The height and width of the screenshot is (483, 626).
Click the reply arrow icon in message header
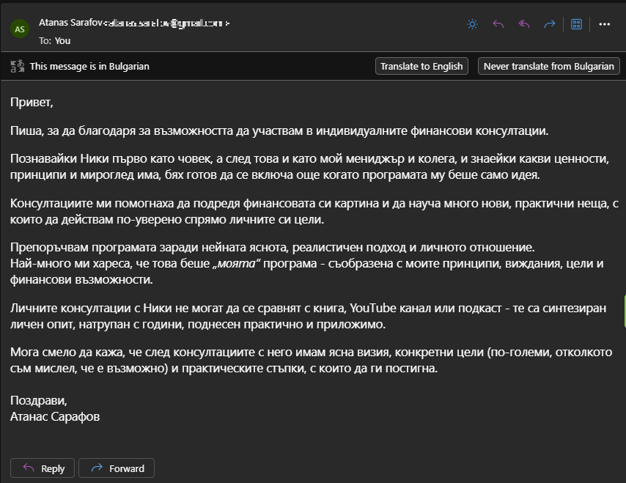click(498, 24)
